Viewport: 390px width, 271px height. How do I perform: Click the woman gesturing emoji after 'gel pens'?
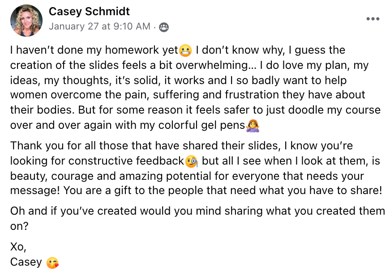tap(253, 126)
